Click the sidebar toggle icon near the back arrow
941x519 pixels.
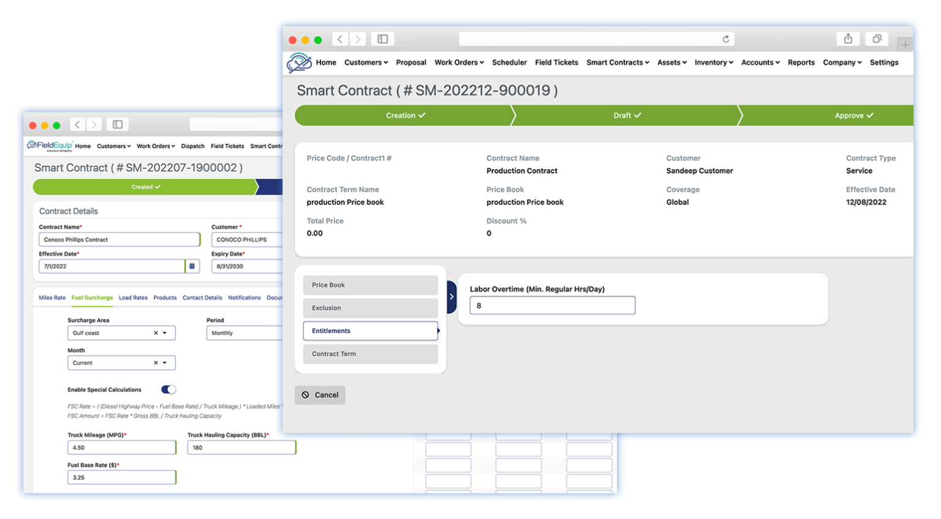[382, 38]
